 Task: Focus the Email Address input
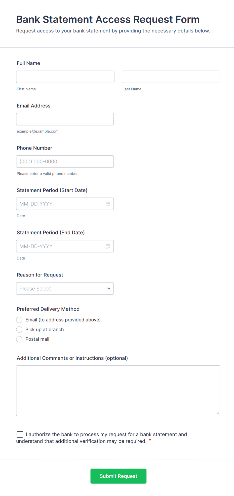(65, 119)
